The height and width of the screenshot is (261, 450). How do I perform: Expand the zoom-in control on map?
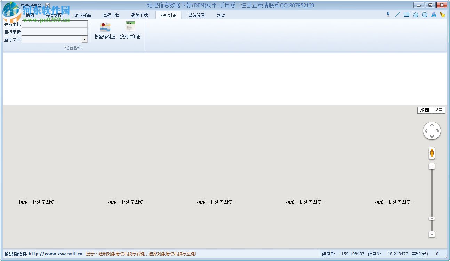432,166
